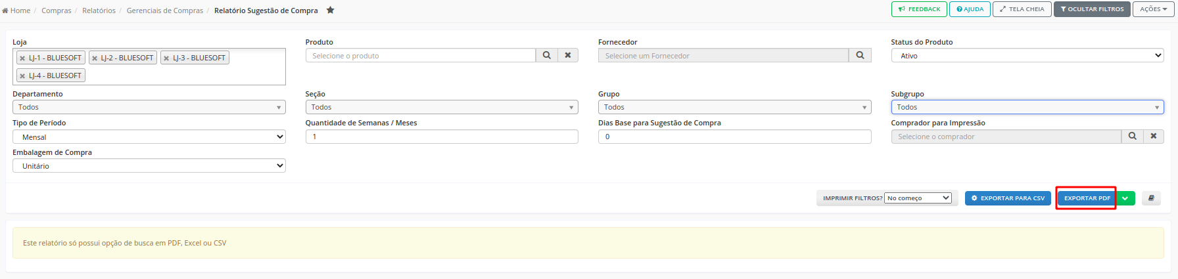This screenshot has width=1178, height=279.
Task: Click Exportar para CSV button
Action: pos(1008,198)
